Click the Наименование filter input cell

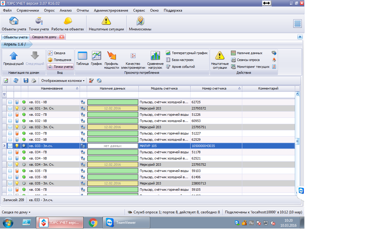pos(54,95)
